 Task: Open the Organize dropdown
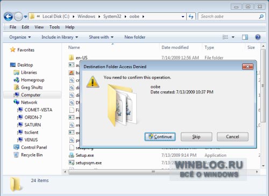tap(20, 37)
